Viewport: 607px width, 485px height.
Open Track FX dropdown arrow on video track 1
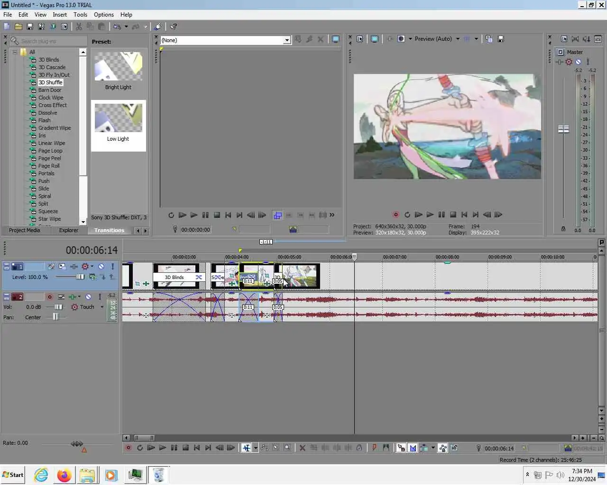[92, 267]
